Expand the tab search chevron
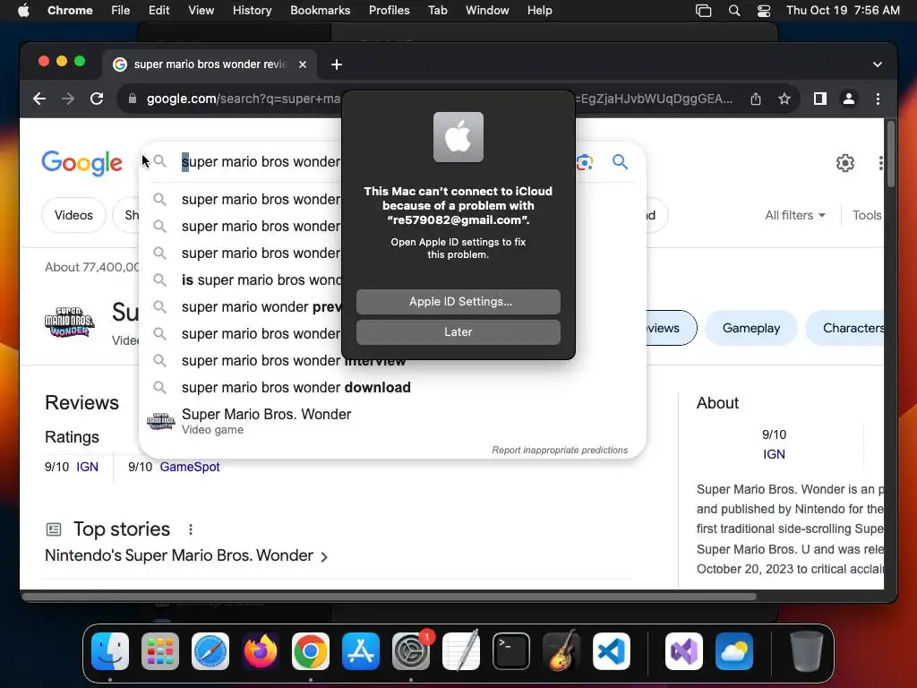The height and width of the screenshot is (688, 917). [x=878, y=64]
